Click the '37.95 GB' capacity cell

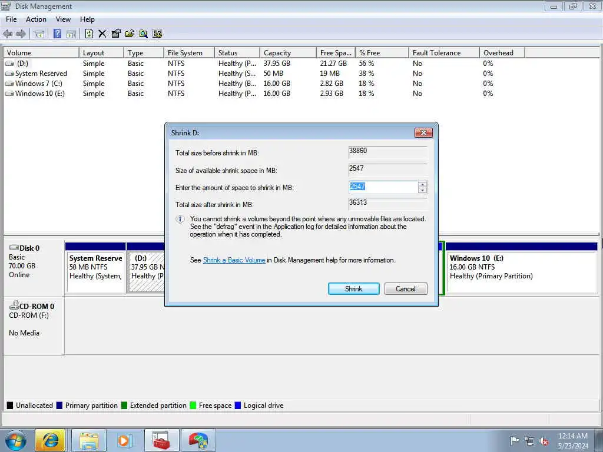pos(277,64)
